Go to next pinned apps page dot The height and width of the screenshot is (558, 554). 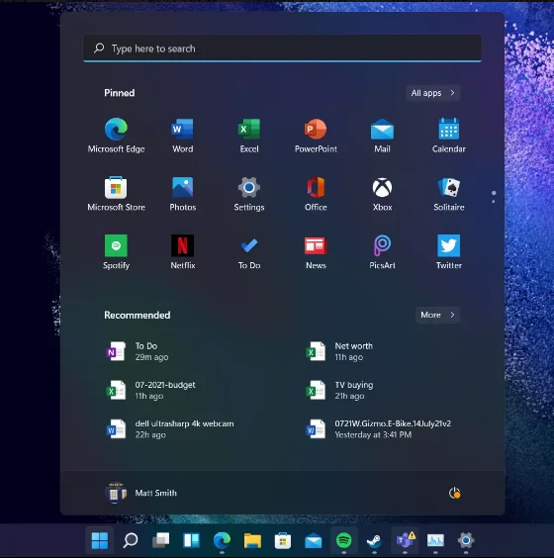(x=493, y=202)
